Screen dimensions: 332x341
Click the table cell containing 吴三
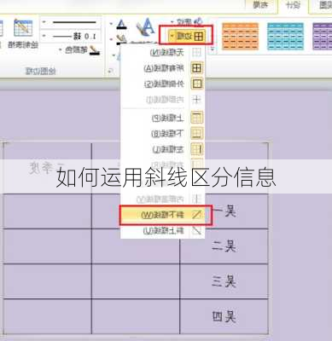tap(224, 281)
